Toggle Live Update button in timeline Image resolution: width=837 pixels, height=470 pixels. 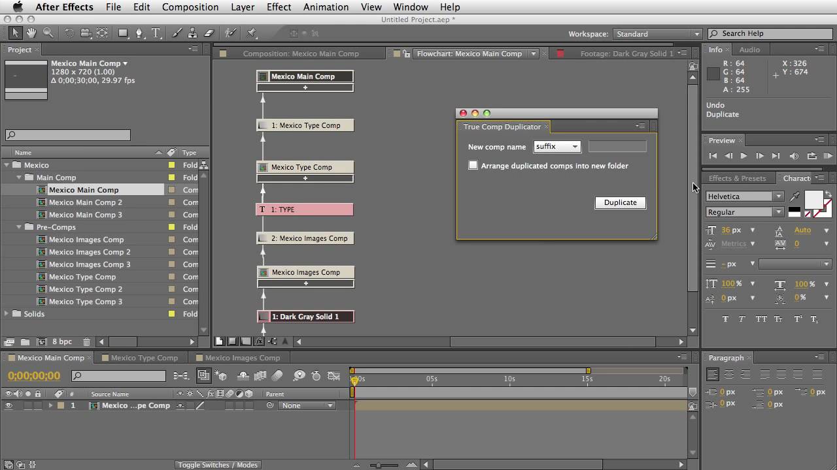pyautogui.click(x=203, y=375)
